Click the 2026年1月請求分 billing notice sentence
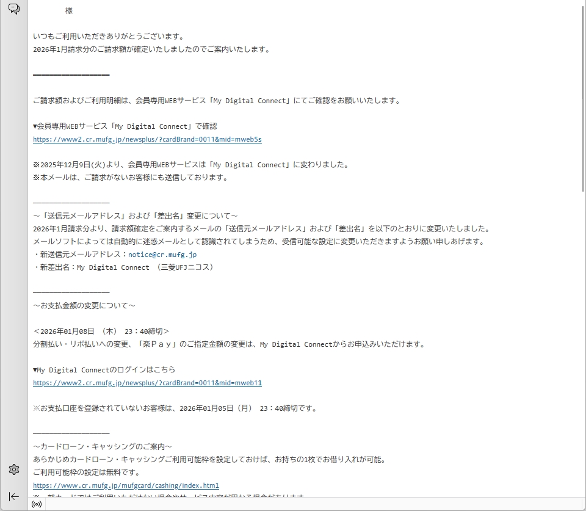The height and width of the screenshot is (511, 586). tap(151, 49)
